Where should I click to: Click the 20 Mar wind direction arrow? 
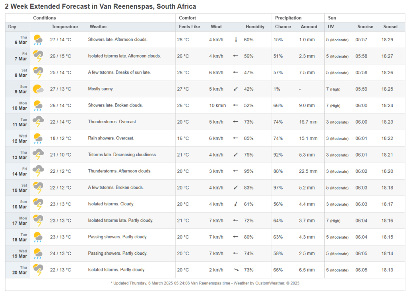click(236, 270)
